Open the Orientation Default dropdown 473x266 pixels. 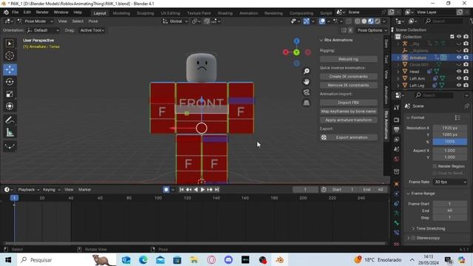[x=43, y=30]
